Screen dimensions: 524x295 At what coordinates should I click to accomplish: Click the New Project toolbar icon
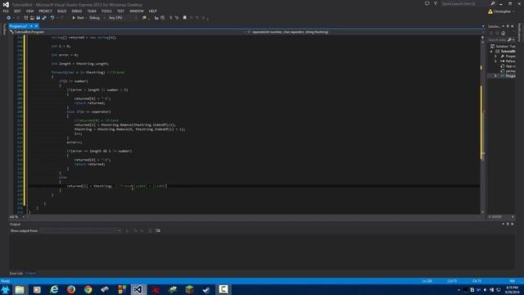tap(25, 18)
